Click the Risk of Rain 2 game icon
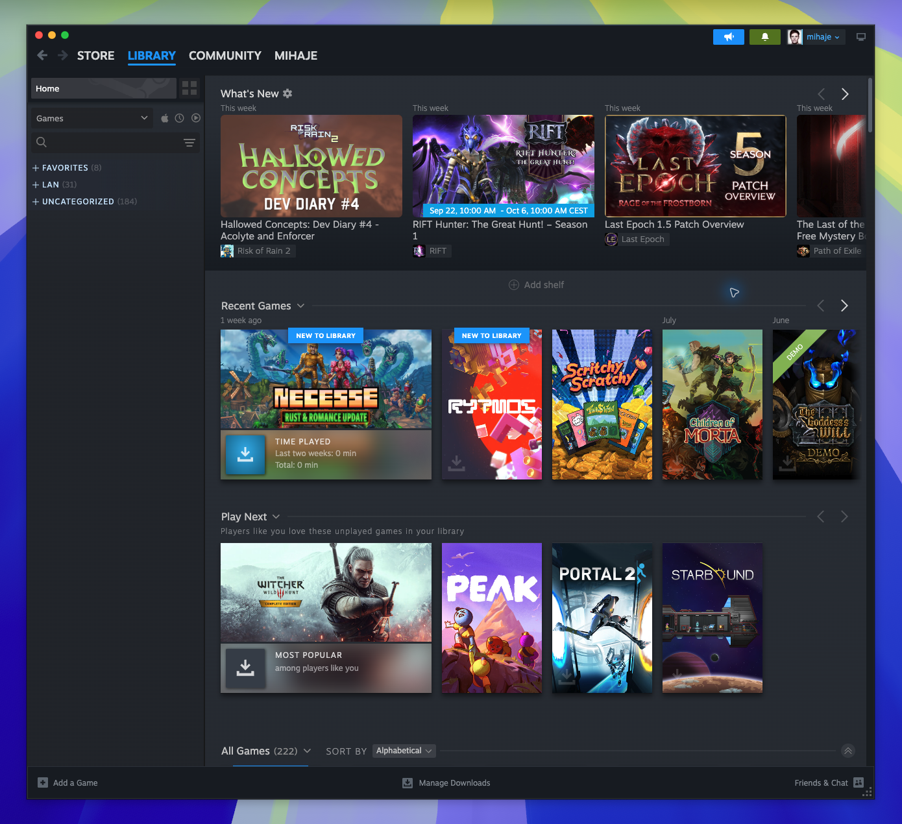902x824 pixels. point(227,251)
